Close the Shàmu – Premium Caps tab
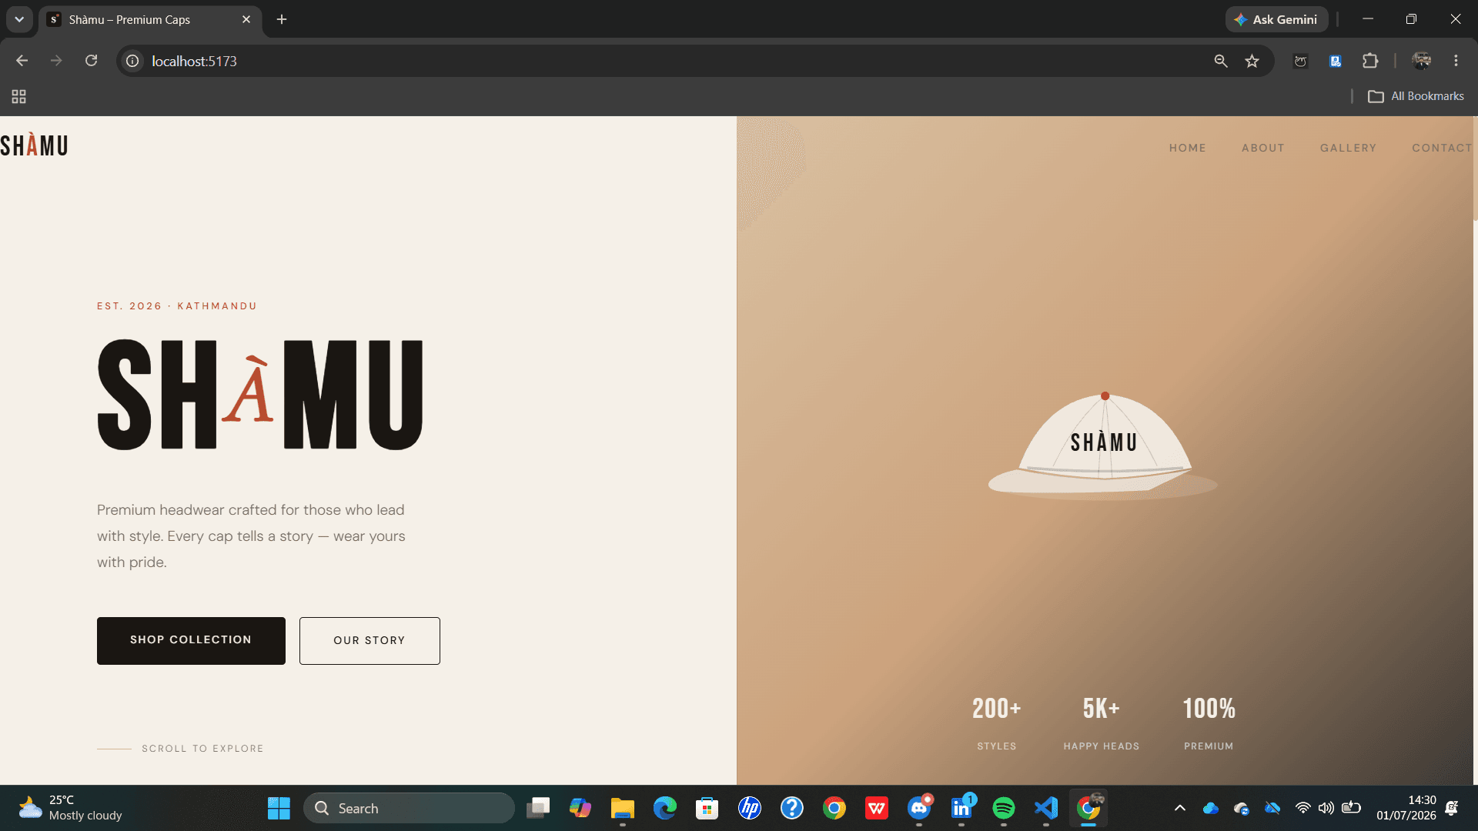The image size is (1478, 831). coord(246,19)
